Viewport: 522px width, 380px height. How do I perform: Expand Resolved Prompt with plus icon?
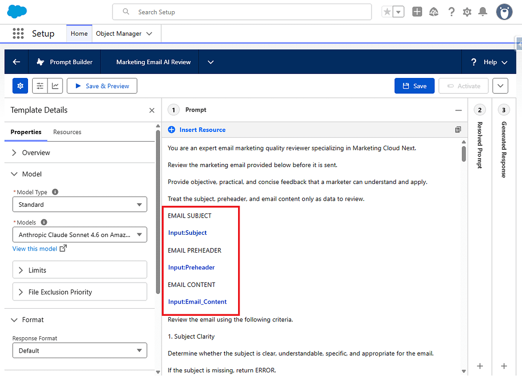tap(480, 366)
